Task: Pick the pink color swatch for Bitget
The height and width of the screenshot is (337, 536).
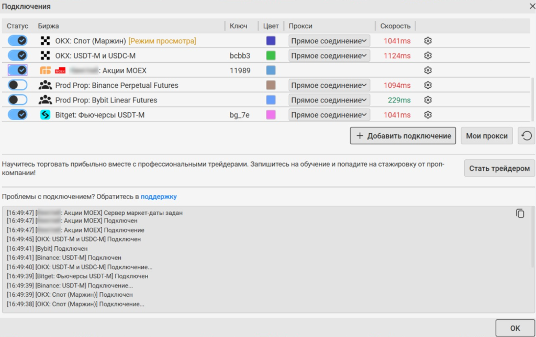Action: click(271, 115)
